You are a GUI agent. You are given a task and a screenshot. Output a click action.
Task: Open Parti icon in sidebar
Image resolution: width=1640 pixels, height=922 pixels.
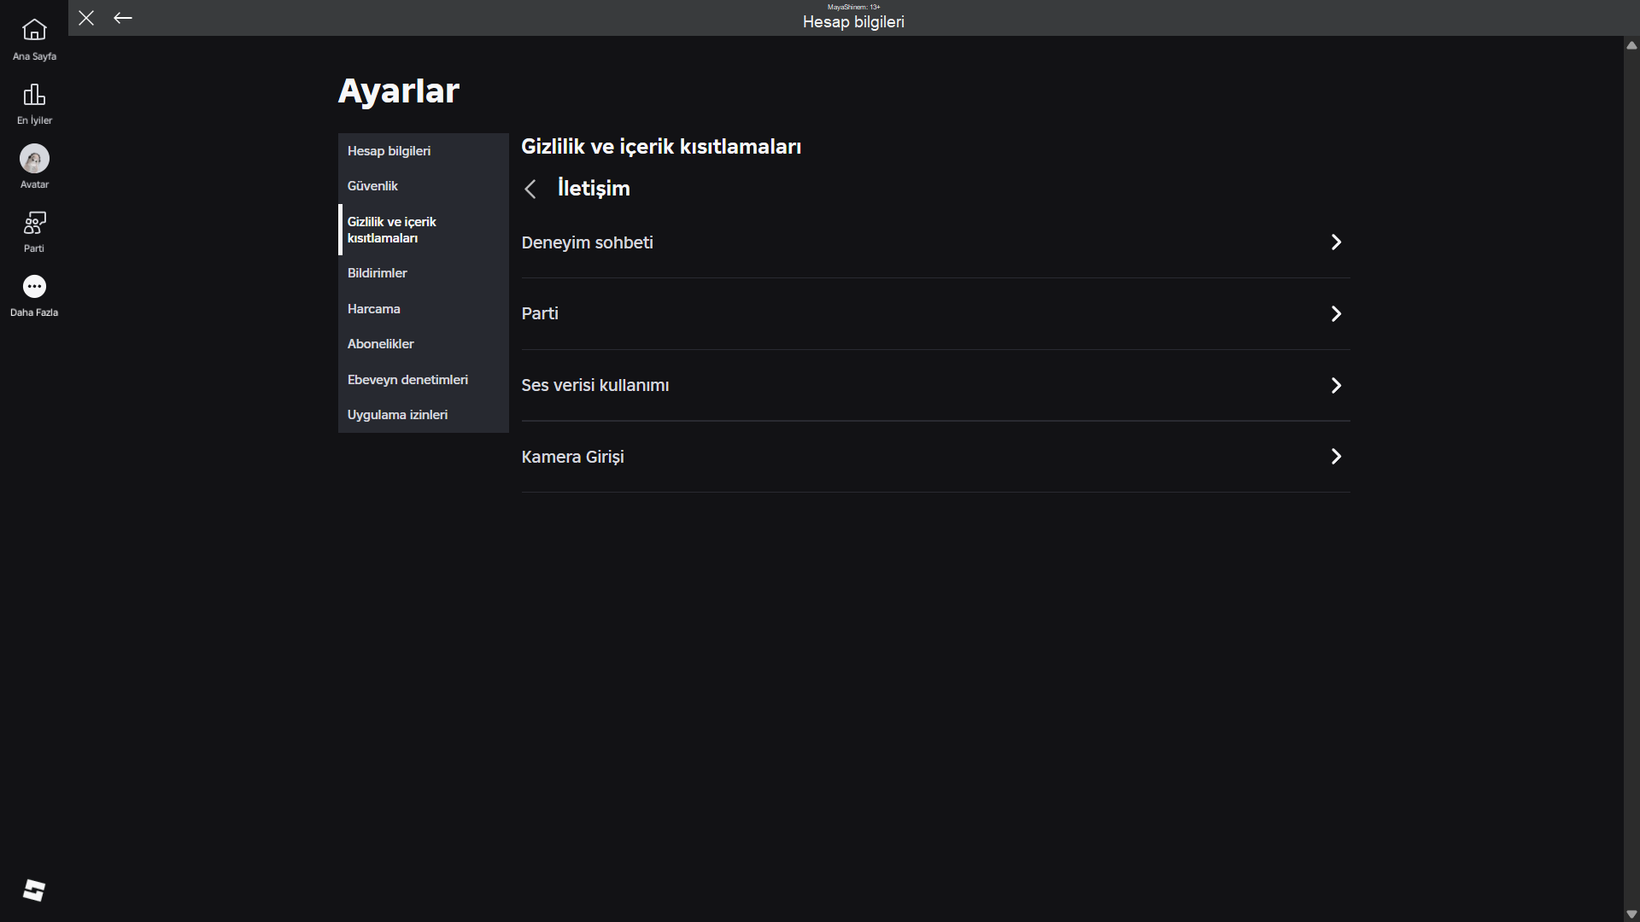click(34, 223)
